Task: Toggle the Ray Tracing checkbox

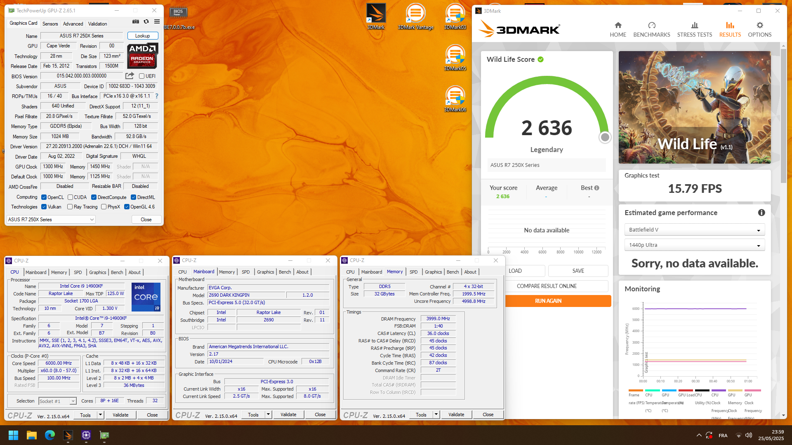Action: [x=70, y=207]
